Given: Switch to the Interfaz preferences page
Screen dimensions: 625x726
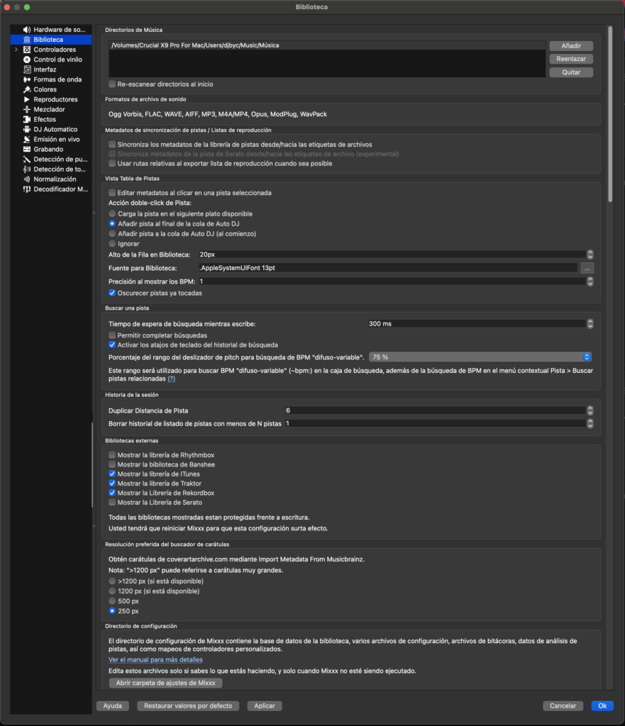Looking at the screenshot, I should (x=45, y=69).
